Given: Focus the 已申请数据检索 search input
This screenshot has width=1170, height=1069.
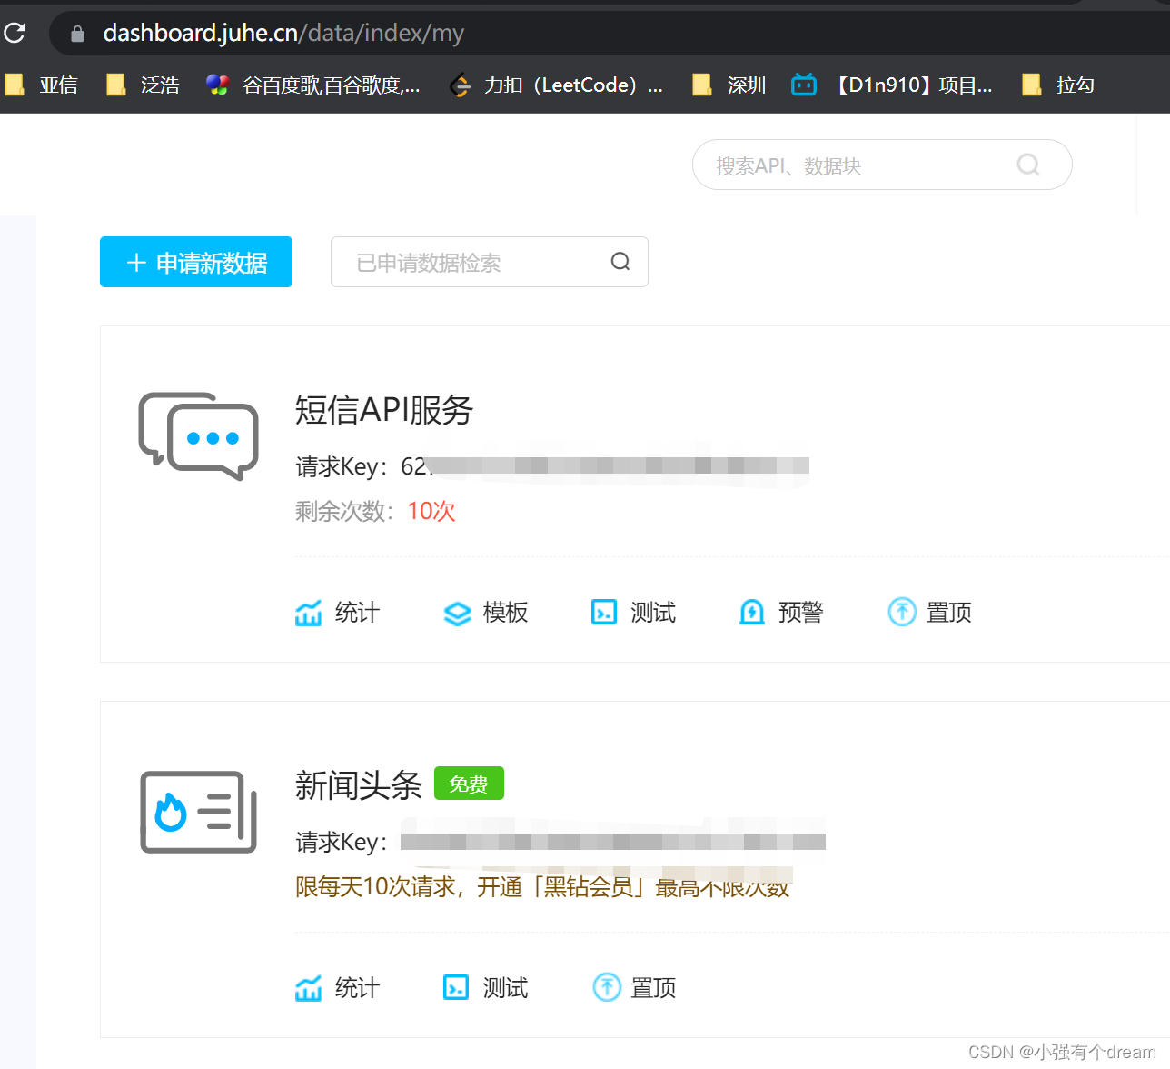Looking at the screenshot, I should pos(490,262).
